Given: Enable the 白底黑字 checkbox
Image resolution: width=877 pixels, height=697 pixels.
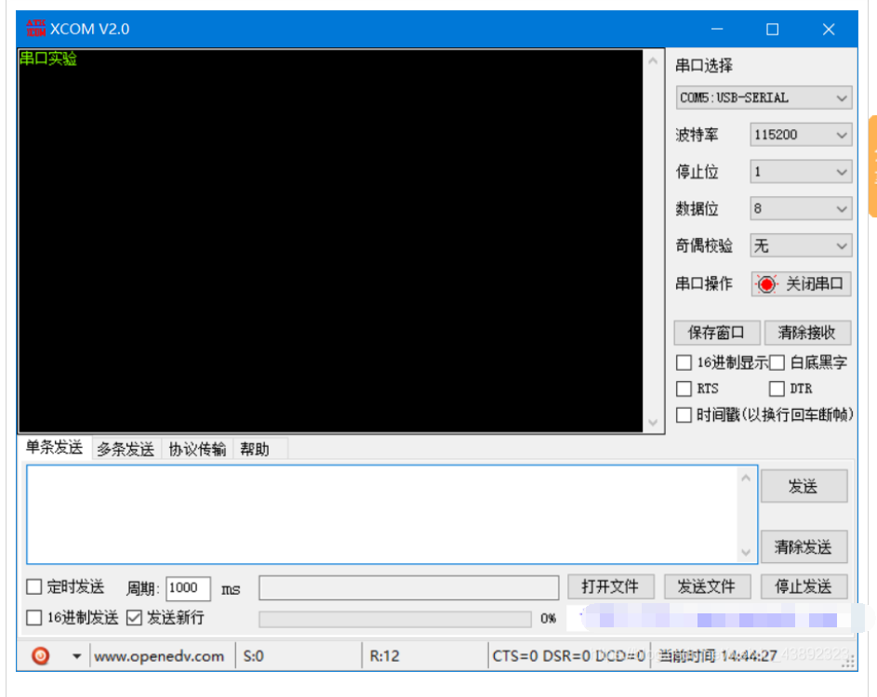Looking at the screenshot, I should click(x=777, y=362).
